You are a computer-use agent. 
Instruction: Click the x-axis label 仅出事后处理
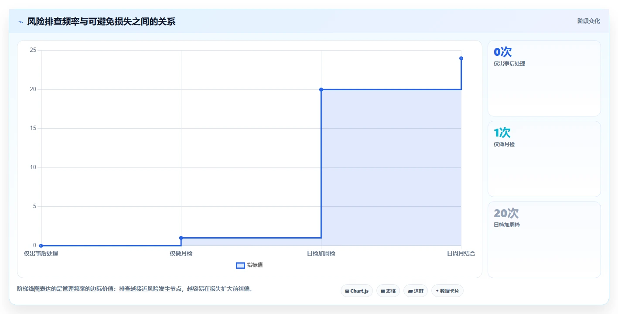(x=41, y=253)
